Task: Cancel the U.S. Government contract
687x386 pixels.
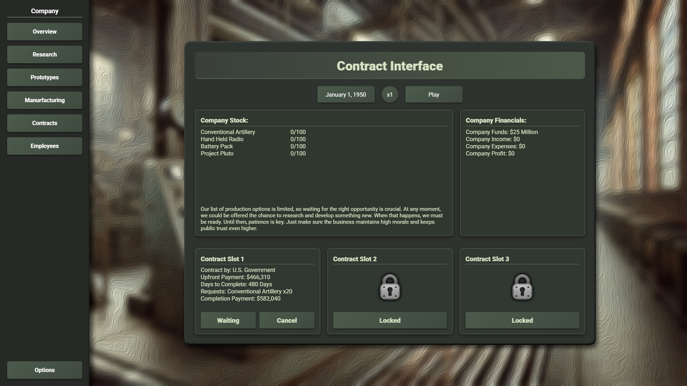Action: (x=286, y=320)
